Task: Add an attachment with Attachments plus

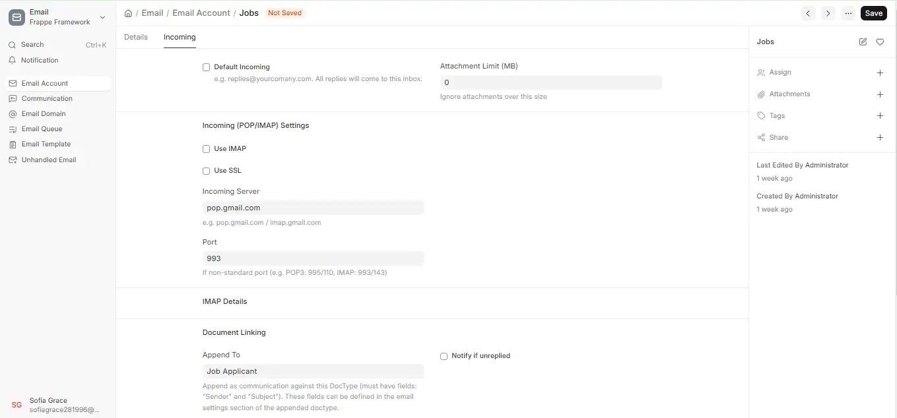Action: [x=880, y=94]
